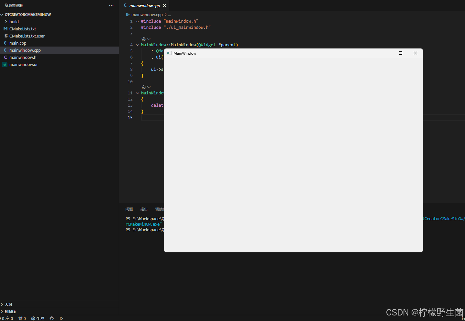This screenshot has height=321, width=465.
Task: Expand the 大纲 outline section
Action: pos(8,305)
